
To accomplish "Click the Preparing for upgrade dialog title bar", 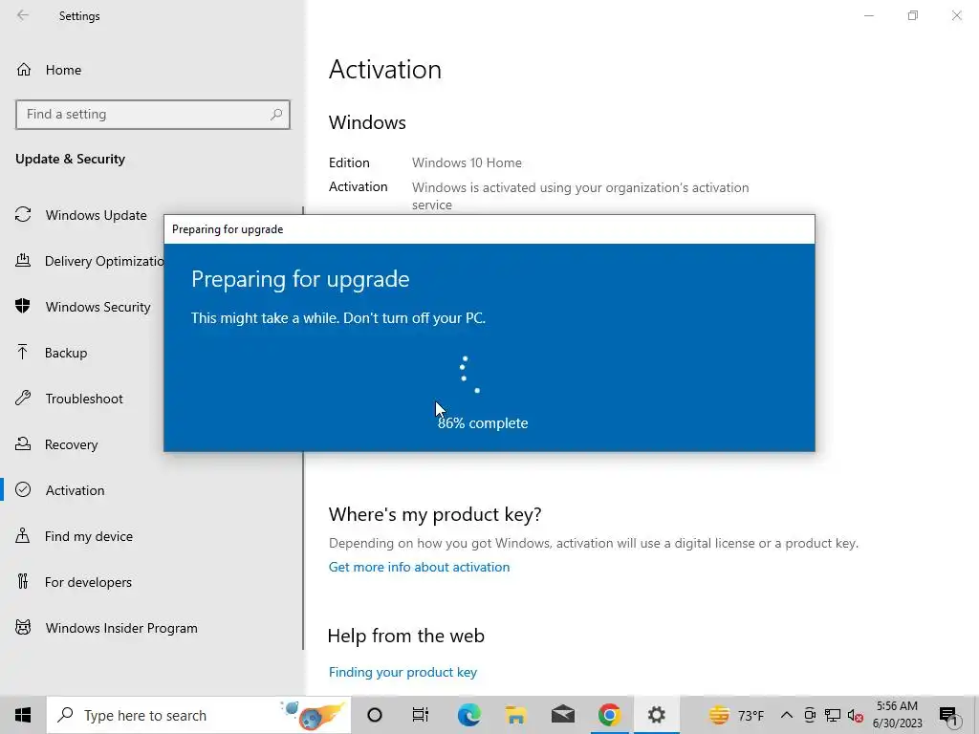I will point(489,229).
